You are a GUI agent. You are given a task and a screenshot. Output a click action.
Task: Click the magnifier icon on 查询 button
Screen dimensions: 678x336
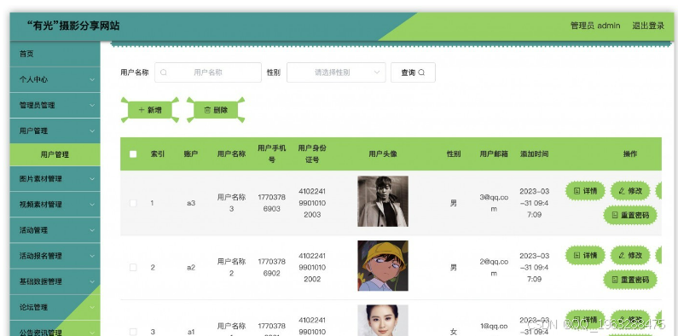pos(421,72)
